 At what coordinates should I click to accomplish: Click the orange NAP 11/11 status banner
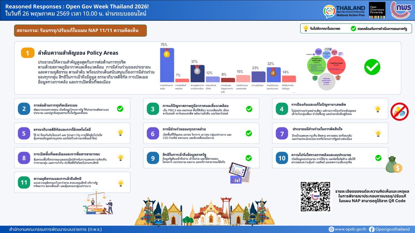(x=80, y=31)
